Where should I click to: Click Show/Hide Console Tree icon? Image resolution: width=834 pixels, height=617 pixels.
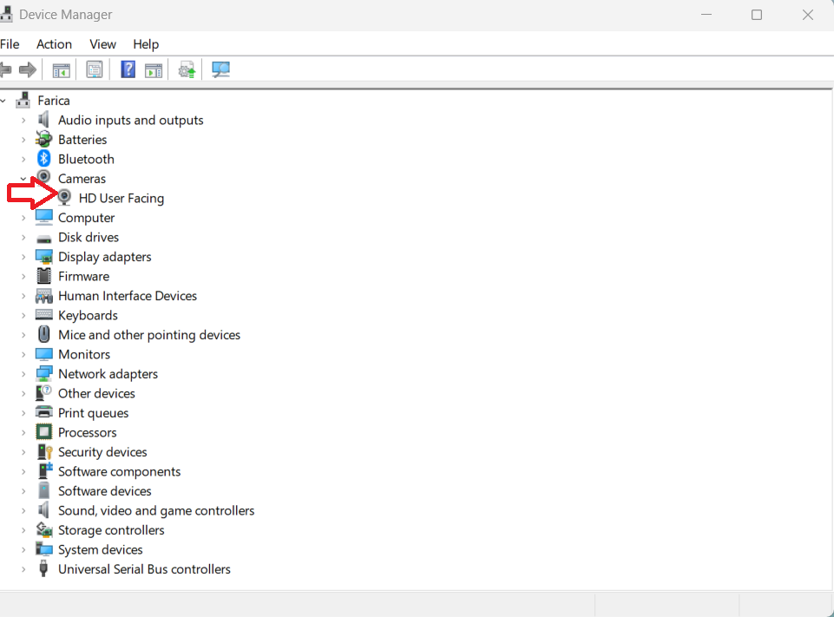pyautogui.click(x=61, y=69)
